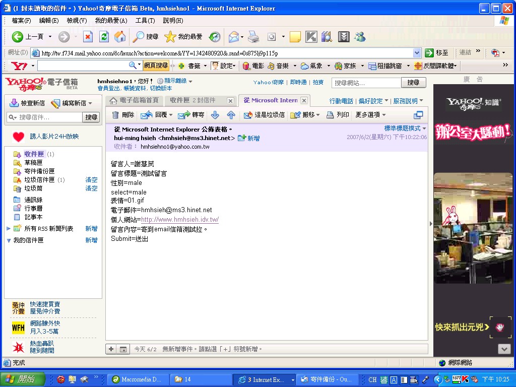
Task: Move to the previous message with up arrow
Action: (x=231, y=115)
